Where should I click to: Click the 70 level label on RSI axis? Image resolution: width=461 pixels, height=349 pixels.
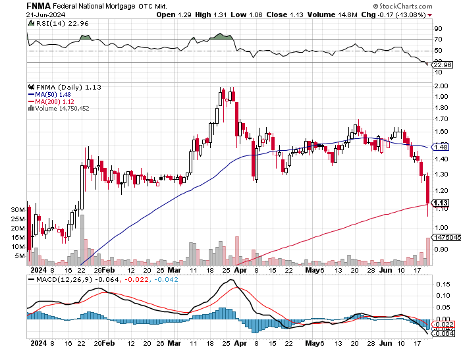click(439, 40)
